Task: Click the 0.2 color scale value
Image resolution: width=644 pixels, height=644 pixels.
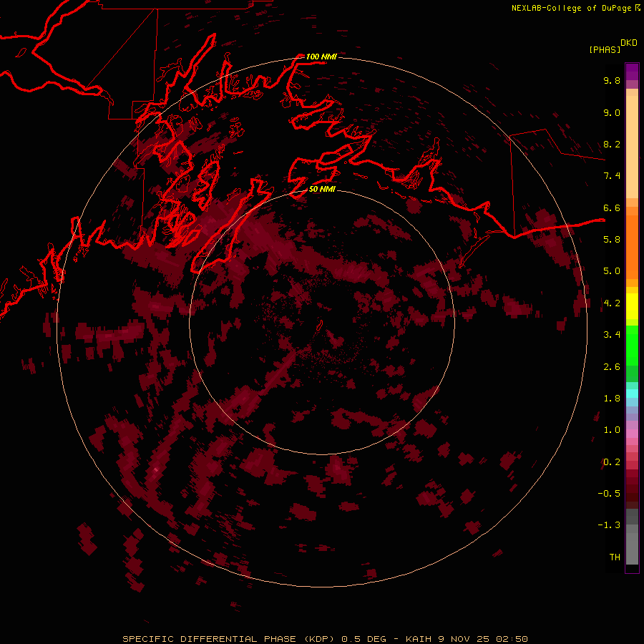Action: point(612,462)
